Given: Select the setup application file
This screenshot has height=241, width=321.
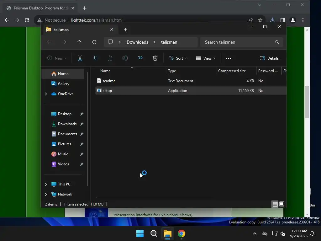Looking at the screenshot, I should point(191,91).
